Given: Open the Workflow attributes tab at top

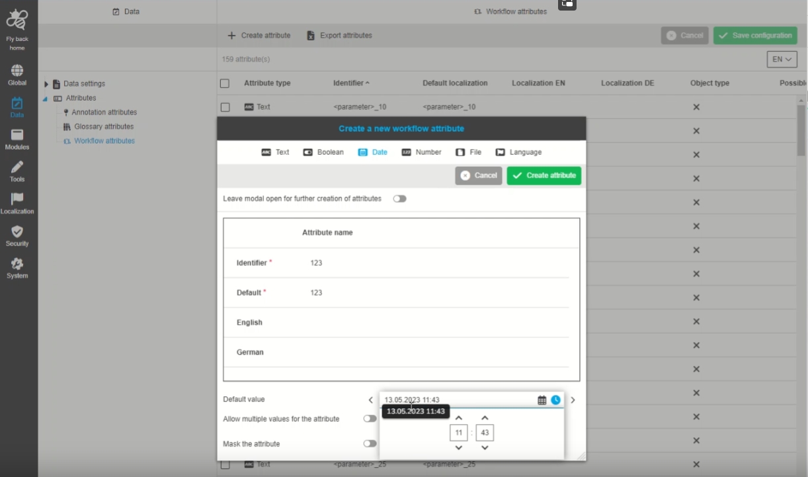Looking at the screenshot, I should (510, 11).
